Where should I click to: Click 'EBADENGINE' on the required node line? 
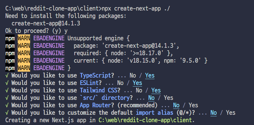click(49, 53)
